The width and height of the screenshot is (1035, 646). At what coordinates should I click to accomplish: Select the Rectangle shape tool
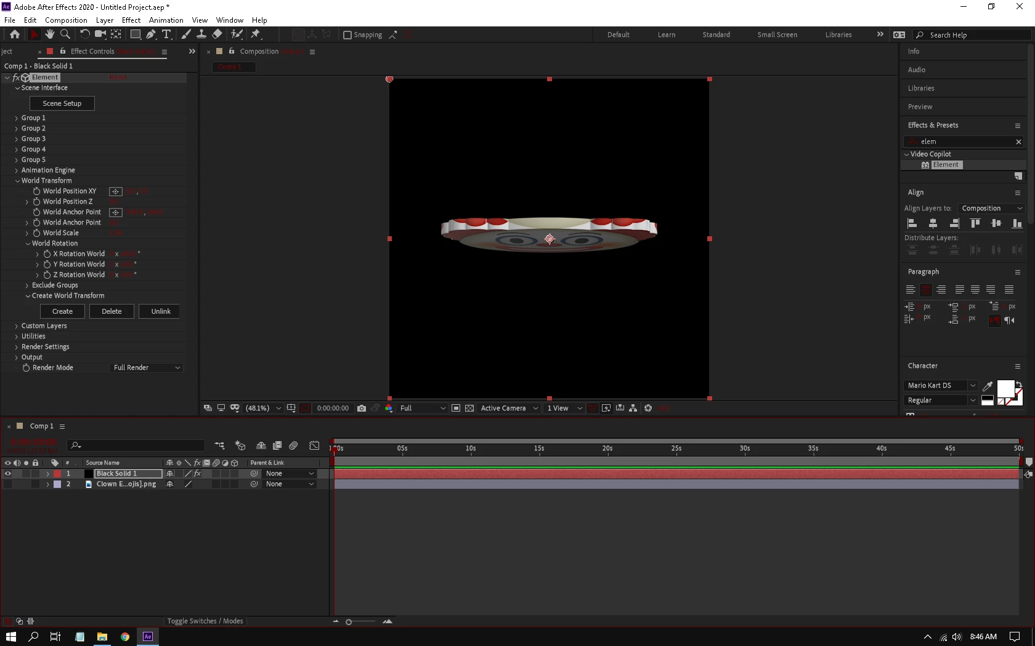136,34
